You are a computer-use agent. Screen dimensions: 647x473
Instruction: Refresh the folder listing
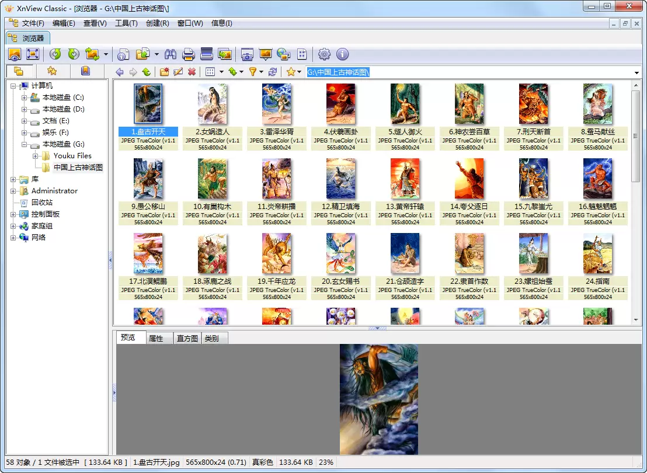[272, 72]
